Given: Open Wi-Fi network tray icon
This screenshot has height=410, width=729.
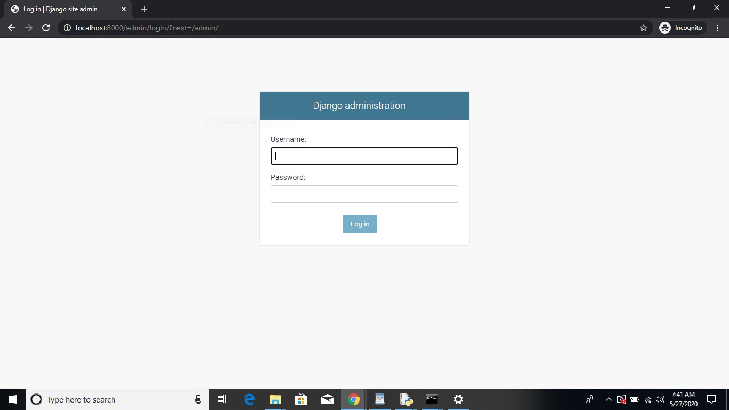Looking at the screenshot, I should tap(648, 399).
